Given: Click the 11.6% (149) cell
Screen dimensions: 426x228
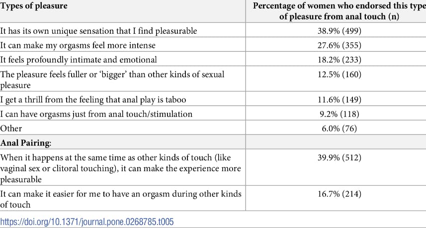Looking at the screenshot, I should [x=334, y=100].
